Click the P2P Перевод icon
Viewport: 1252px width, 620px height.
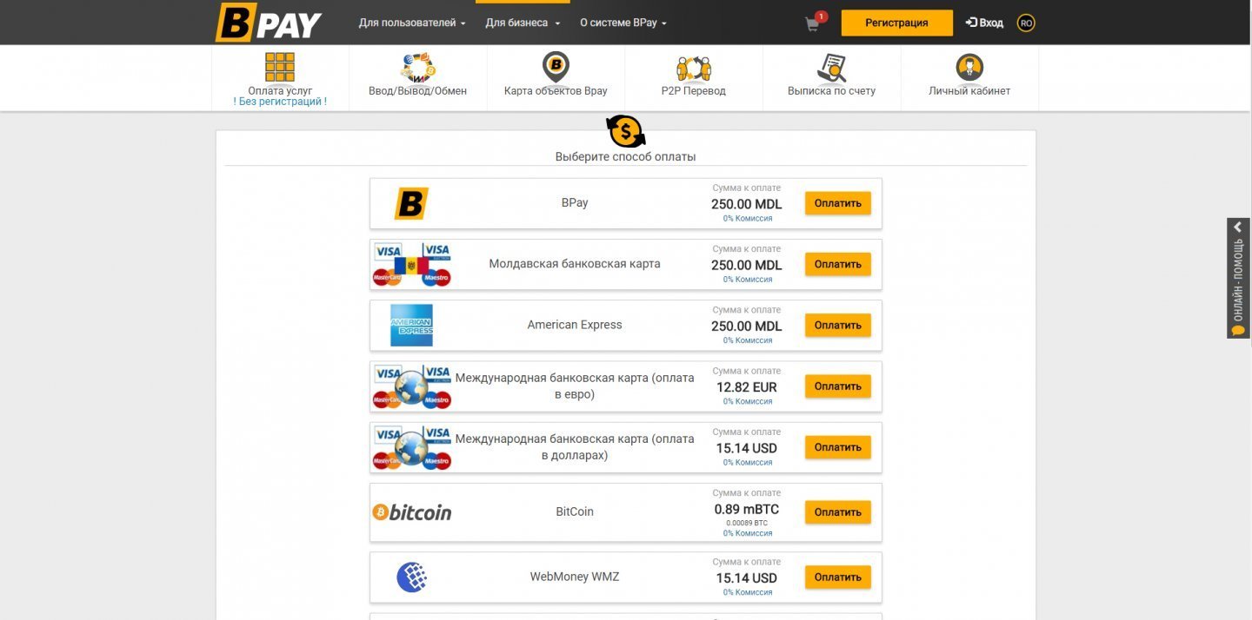pyautogui.click(x=693, y=68)
